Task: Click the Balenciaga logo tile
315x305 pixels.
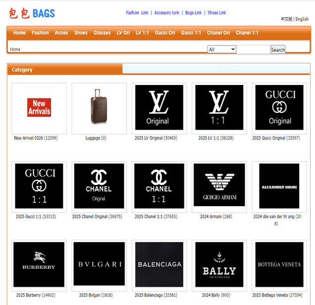Action: [159, 264]
